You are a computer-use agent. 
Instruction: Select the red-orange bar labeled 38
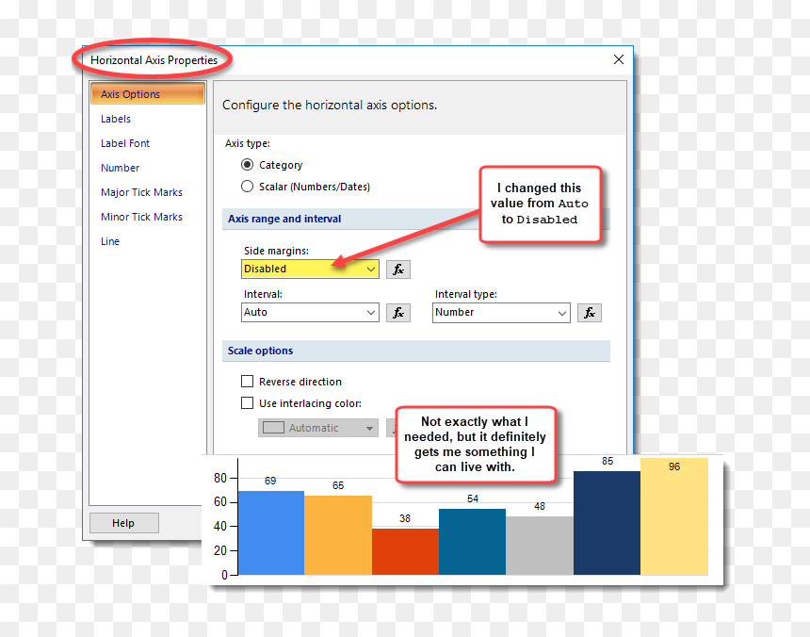click(x=406, y=551)
